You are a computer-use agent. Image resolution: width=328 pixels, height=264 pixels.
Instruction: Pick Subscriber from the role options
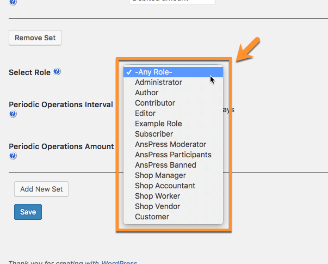(x=154, y=134)
